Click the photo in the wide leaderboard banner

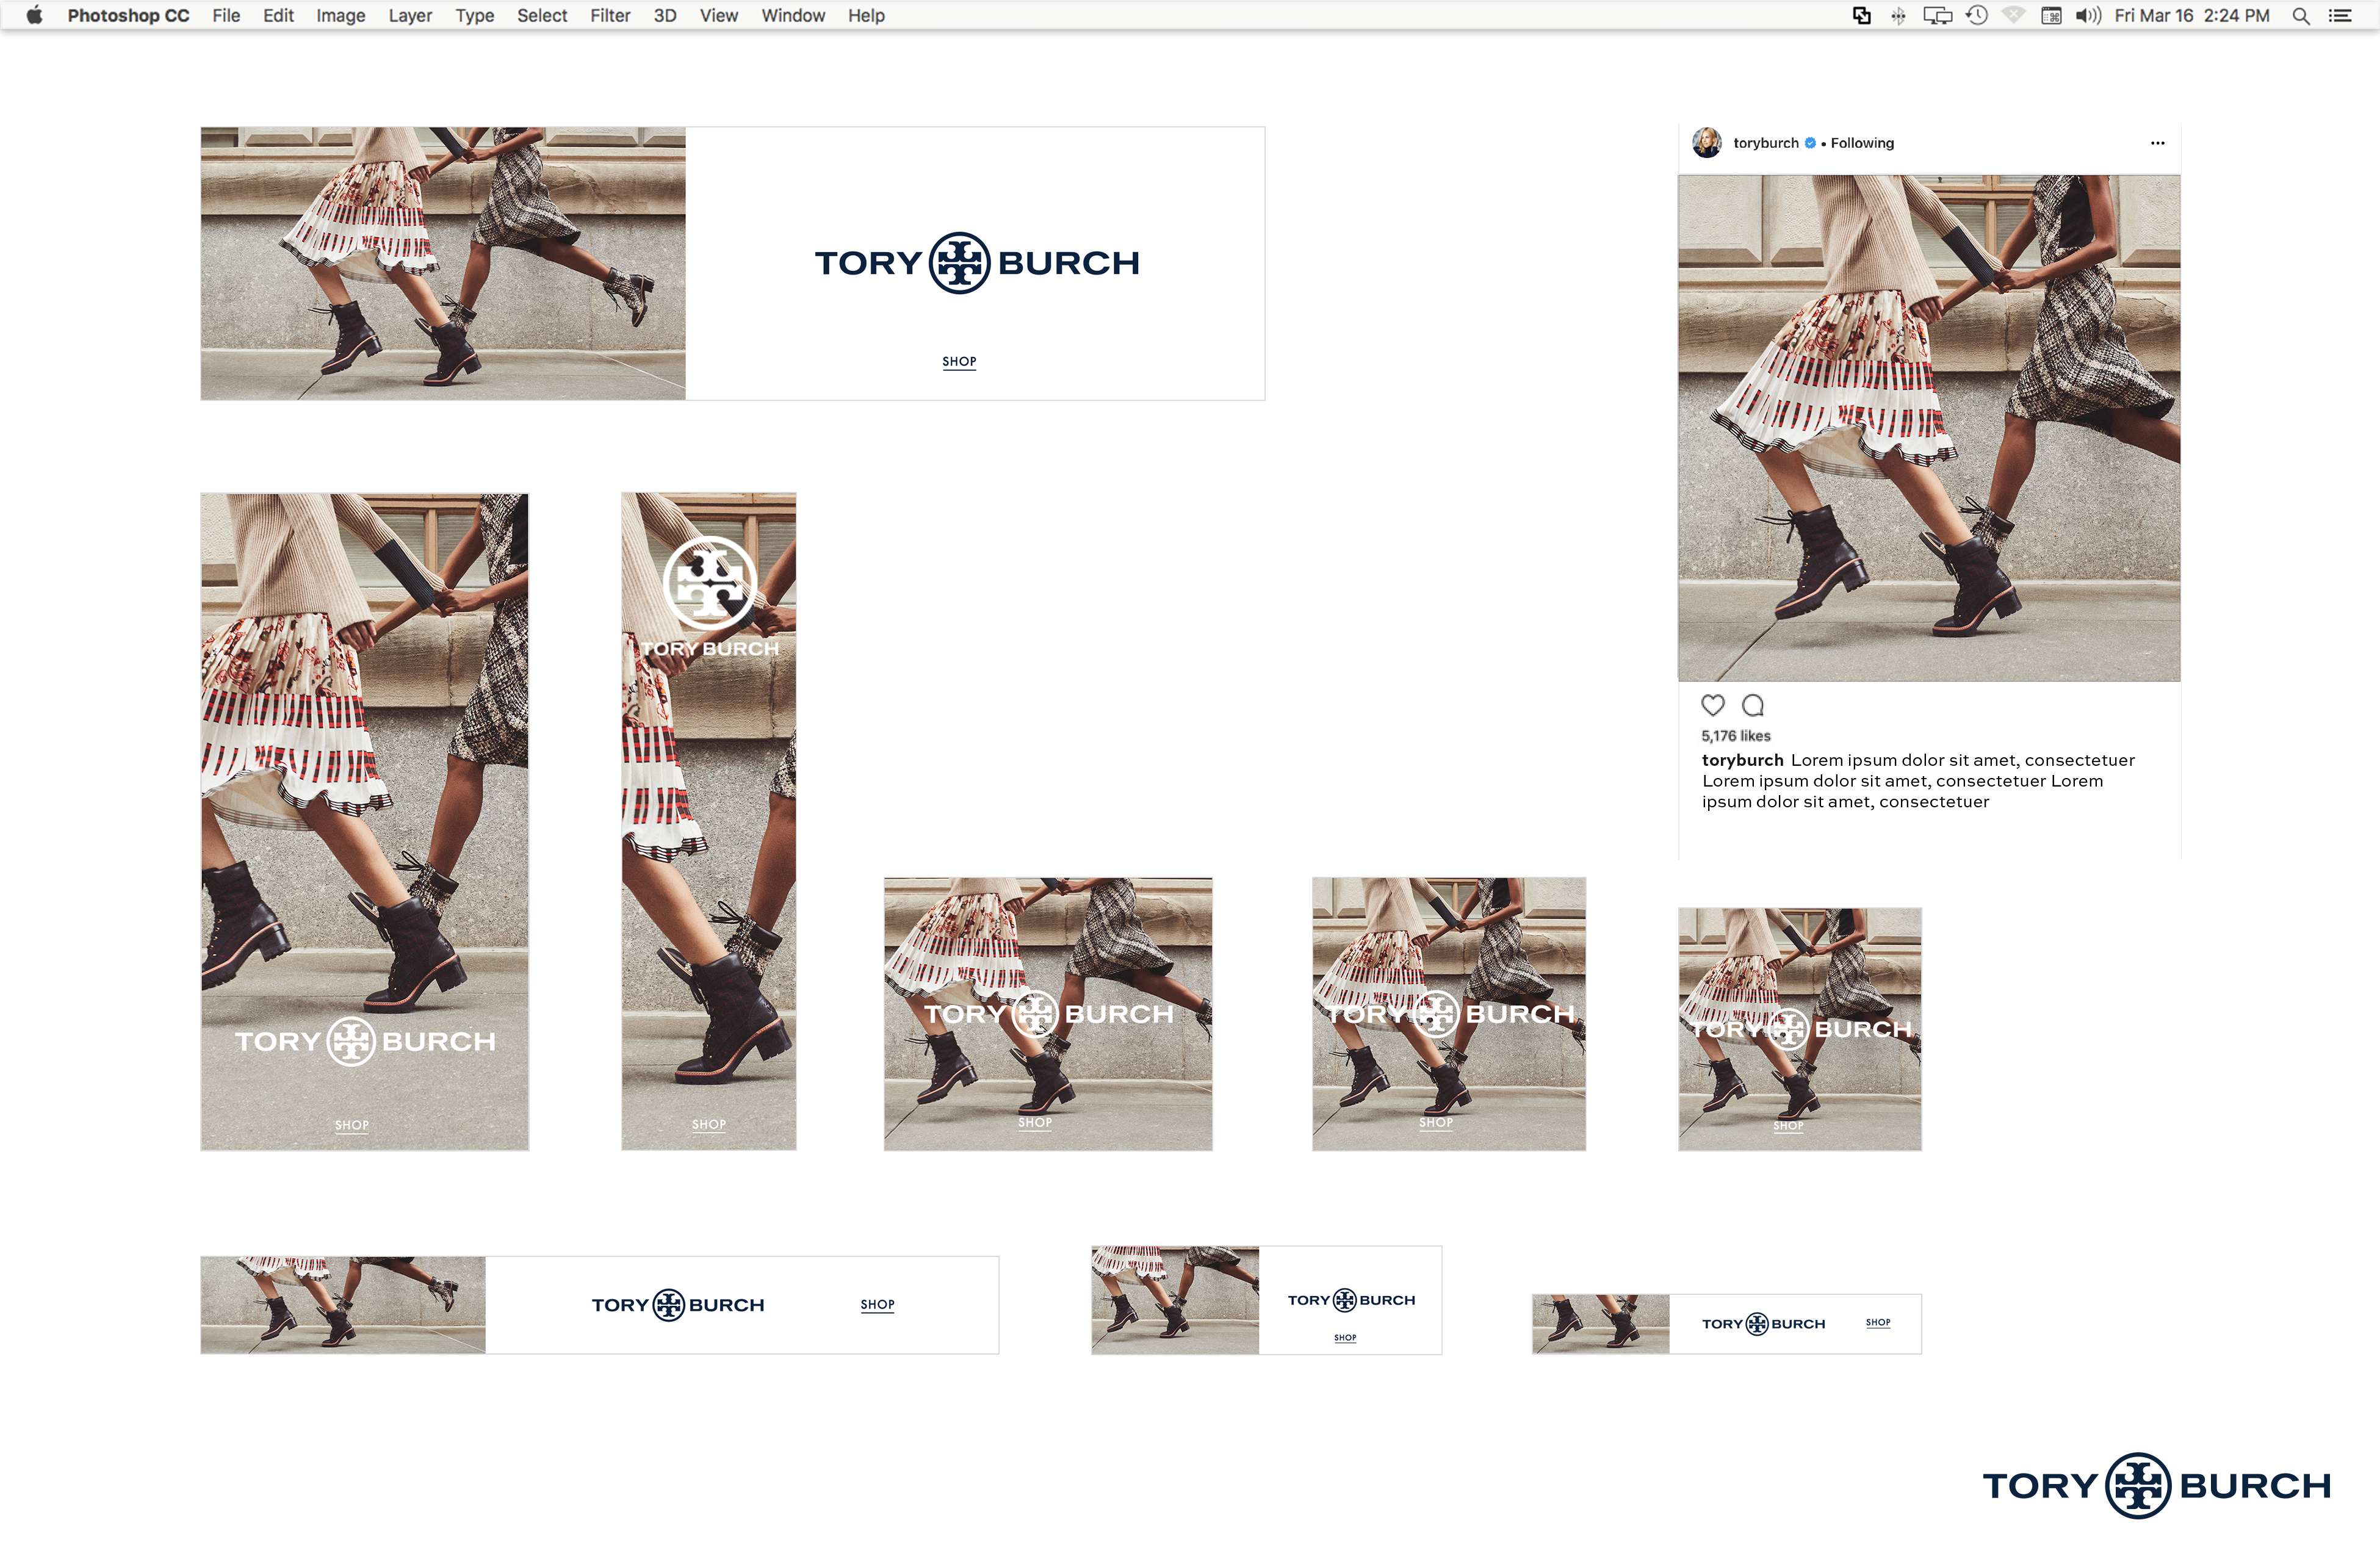(343, 1305)
